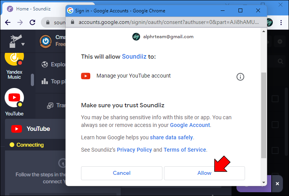Open Chrome's three-dot menu

tap(281, 22)
